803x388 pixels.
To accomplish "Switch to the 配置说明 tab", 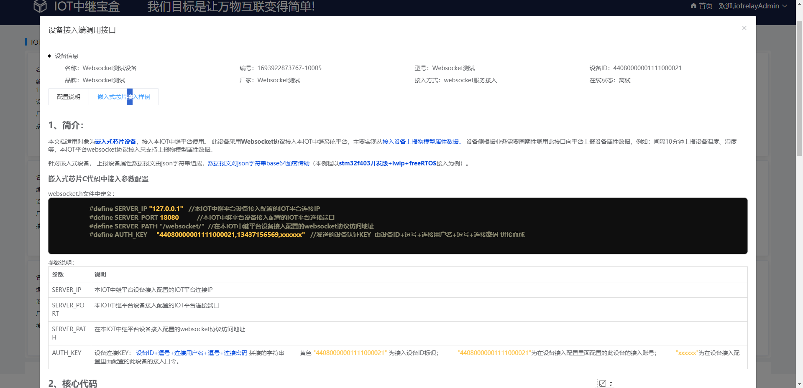I will coord(68,96).
